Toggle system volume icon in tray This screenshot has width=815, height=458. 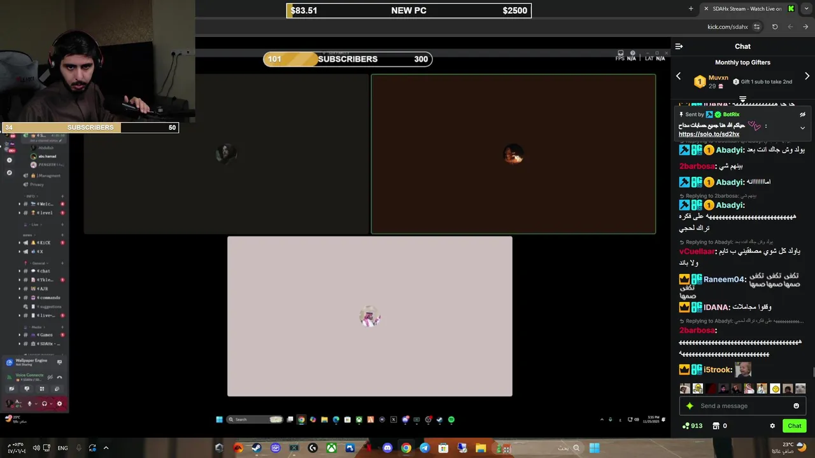click(36, 448)
